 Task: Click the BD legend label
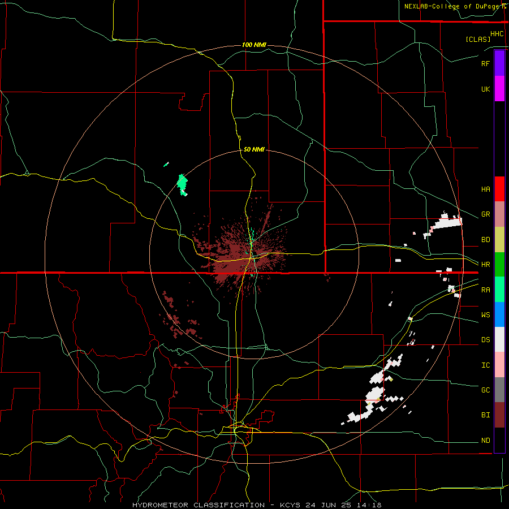coord(485,240)
